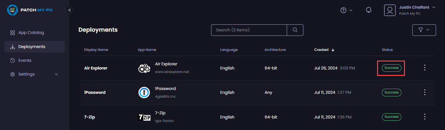Screen dimensions: 445x130
Task: Open the help question mark dropdown
Action: [346, 10]
